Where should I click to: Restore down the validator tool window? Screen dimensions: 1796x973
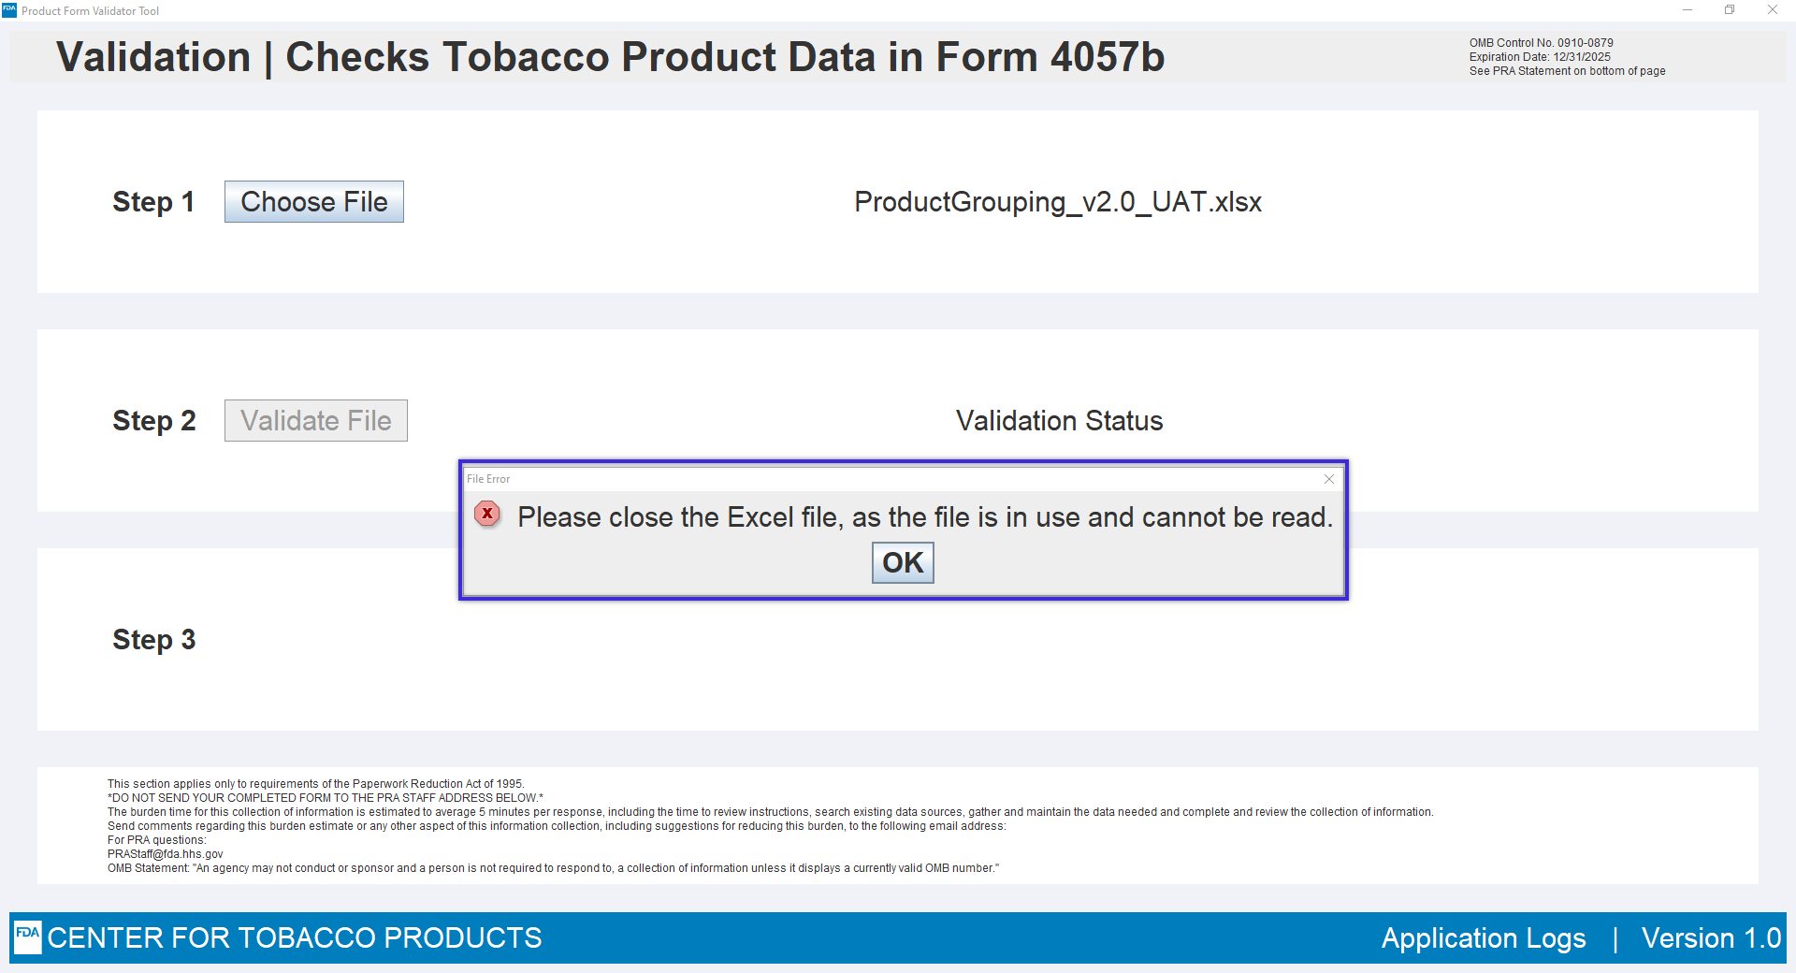[1730, 10]
